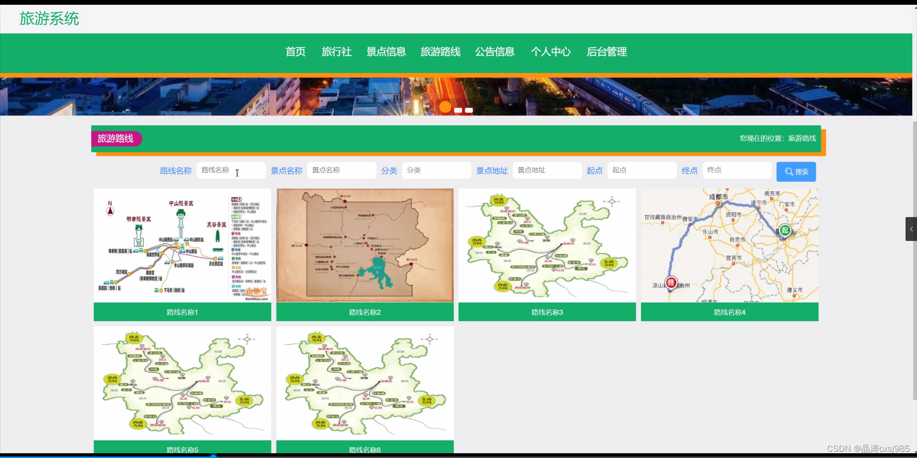Navigate to 景点信息 menu item

click(x=386, y=52)
